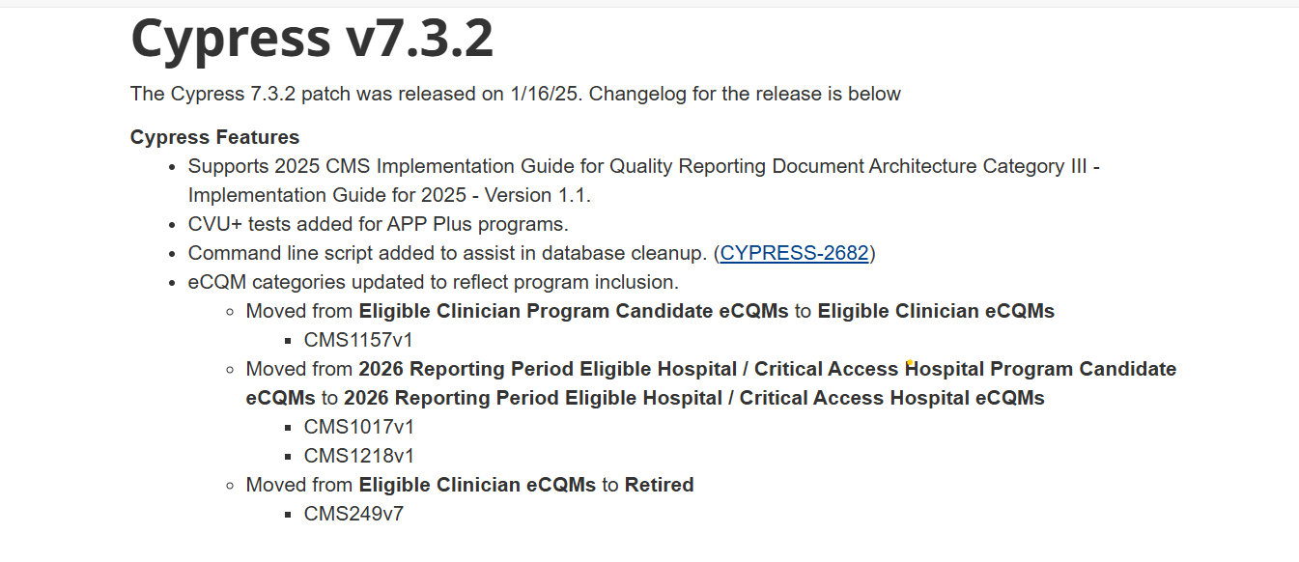Select the CMS1017v1 measure entry
This screenshot has height=562, width=1299.
(358, 427)
